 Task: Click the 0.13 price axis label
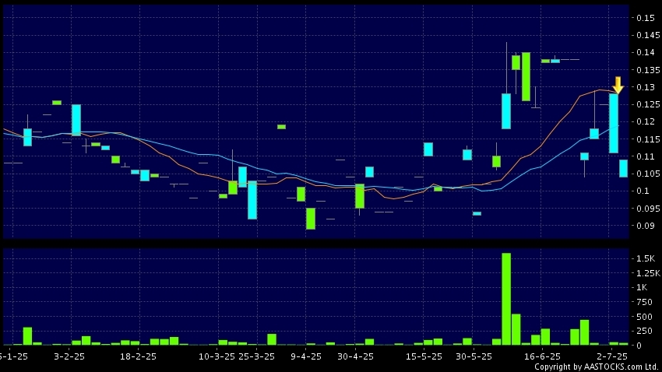click(x=646, y=87)
